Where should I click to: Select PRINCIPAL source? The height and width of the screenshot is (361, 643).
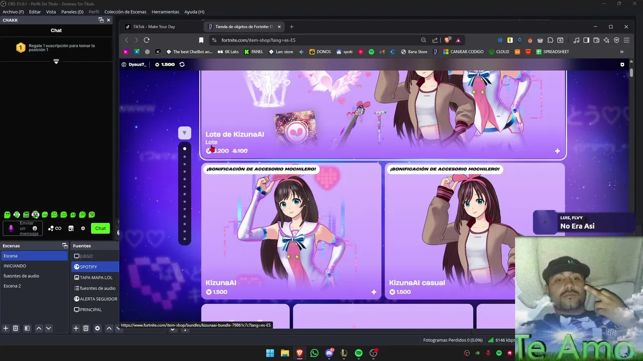(95, 309)
